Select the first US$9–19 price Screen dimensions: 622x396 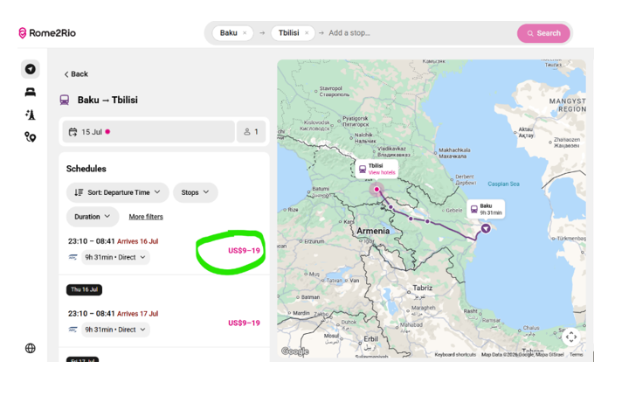point(244,250)
